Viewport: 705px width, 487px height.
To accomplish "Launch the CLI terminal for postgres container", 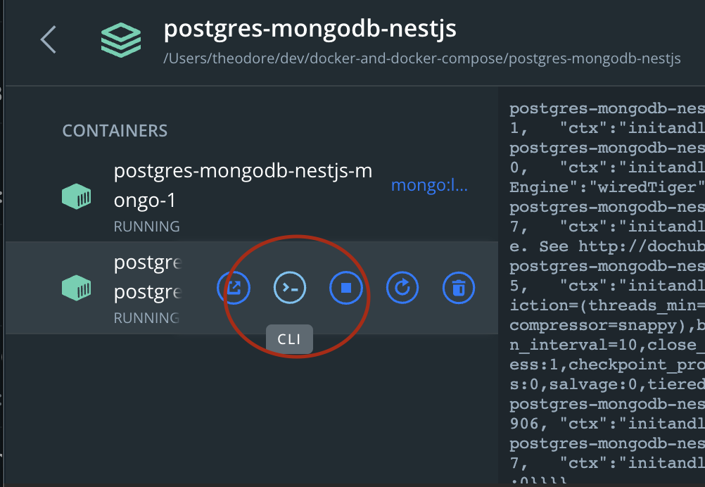I will [290, 288].
